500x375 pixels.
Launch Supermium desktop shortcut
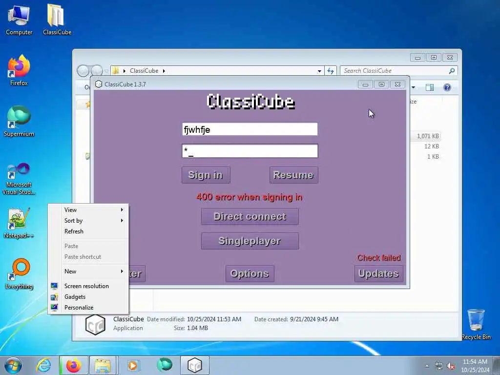click(x=19, y=121)
